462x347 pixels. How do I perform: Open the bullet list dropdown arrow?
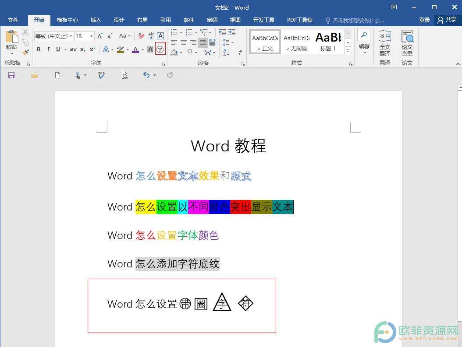click(181, 32)
